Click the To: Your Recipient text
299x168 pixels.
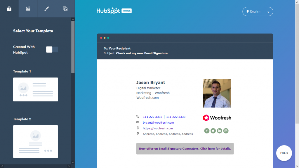click(x=117, y=49)
